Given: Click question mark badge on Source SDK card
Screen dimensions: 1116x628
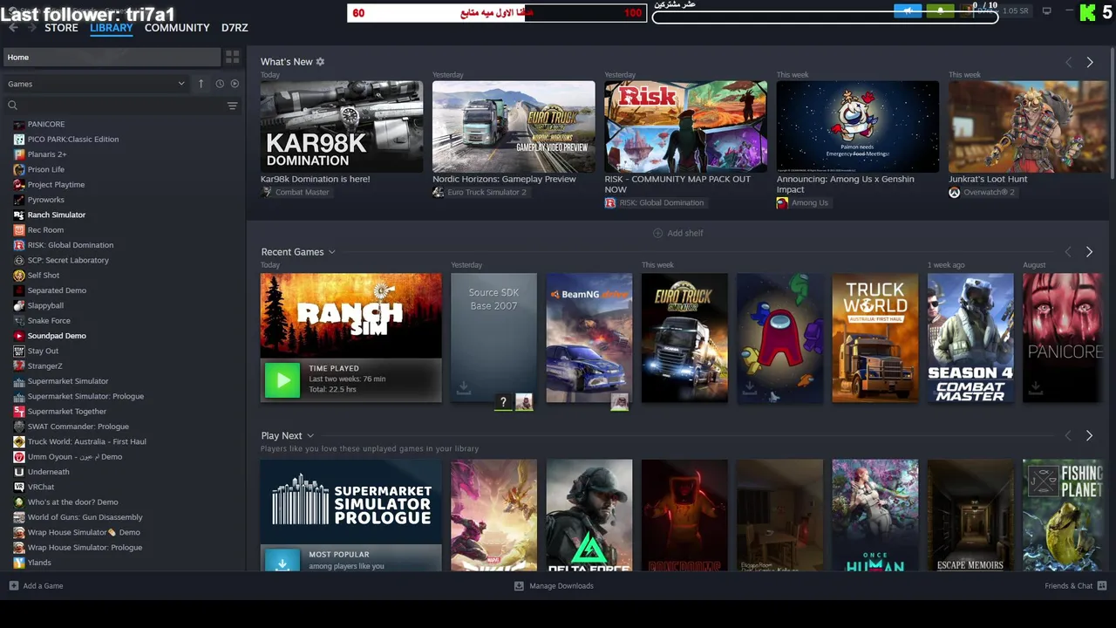Looking at the screenshot, I should click(x=503, y=402).
